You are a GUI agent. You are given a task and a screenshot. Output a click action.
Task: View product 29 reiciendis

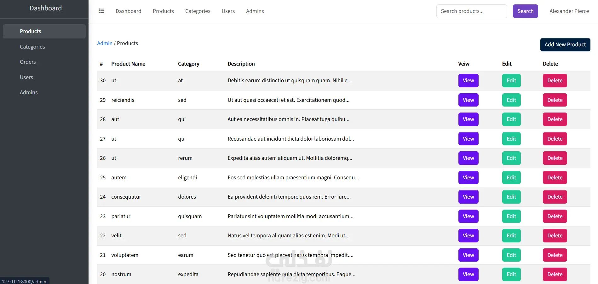pos(468,100)
